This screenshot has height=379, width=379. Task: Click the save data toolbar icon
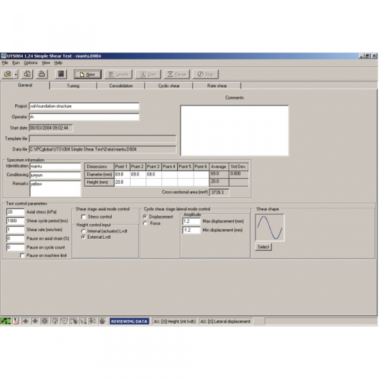[28, 74]
